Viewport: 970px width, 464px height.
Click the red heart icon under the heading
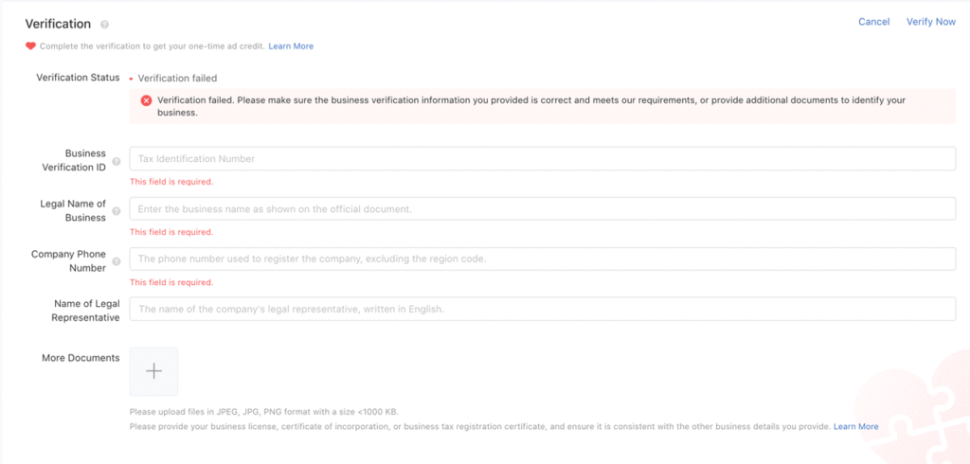point(30,45)
